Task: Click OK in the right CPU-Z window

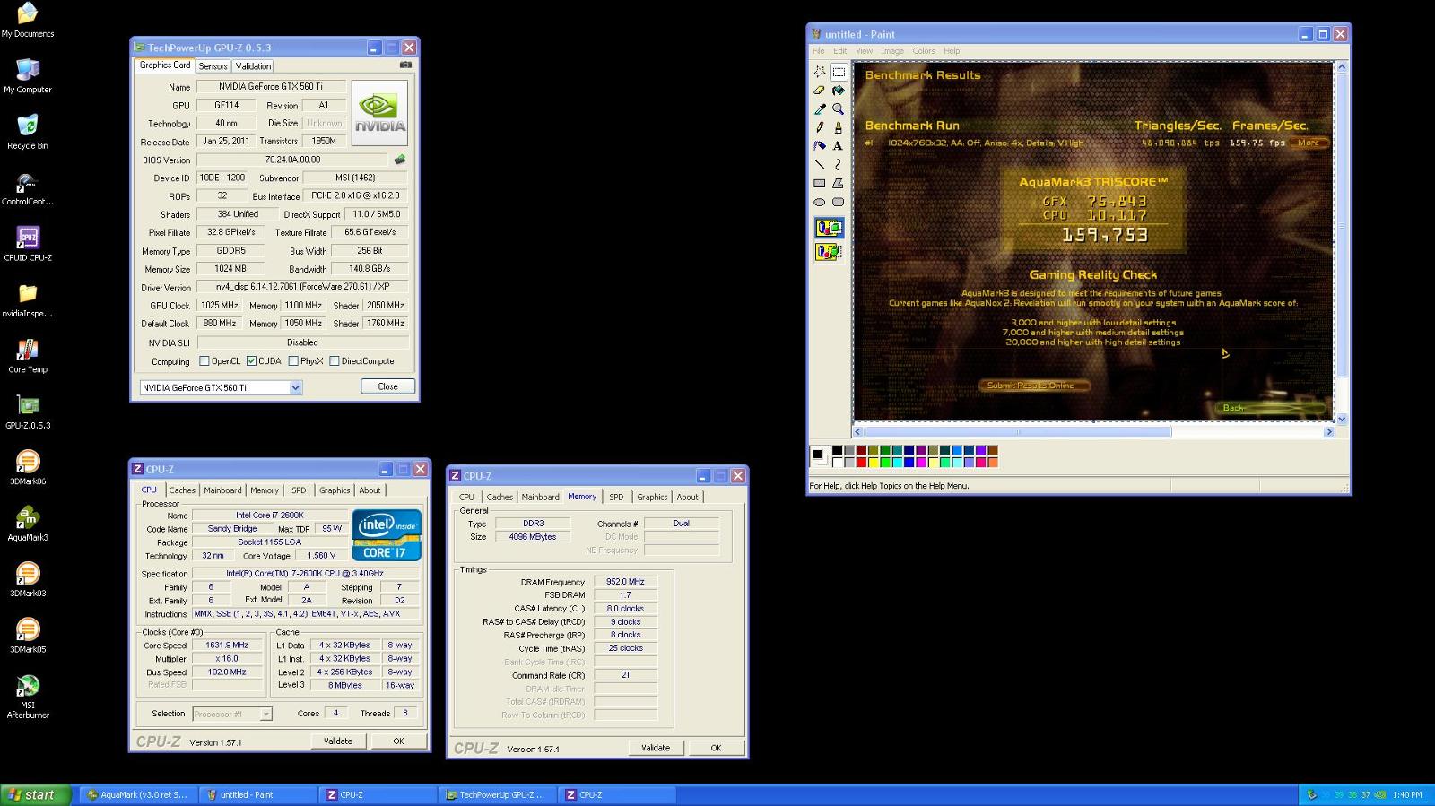Action: [716, 748]
